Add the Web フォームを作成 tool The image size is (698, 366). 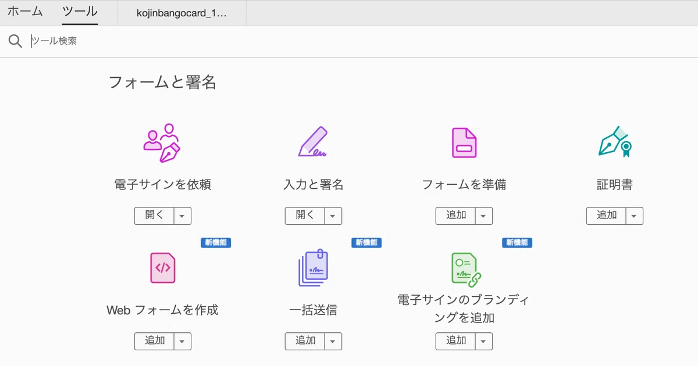154,341
